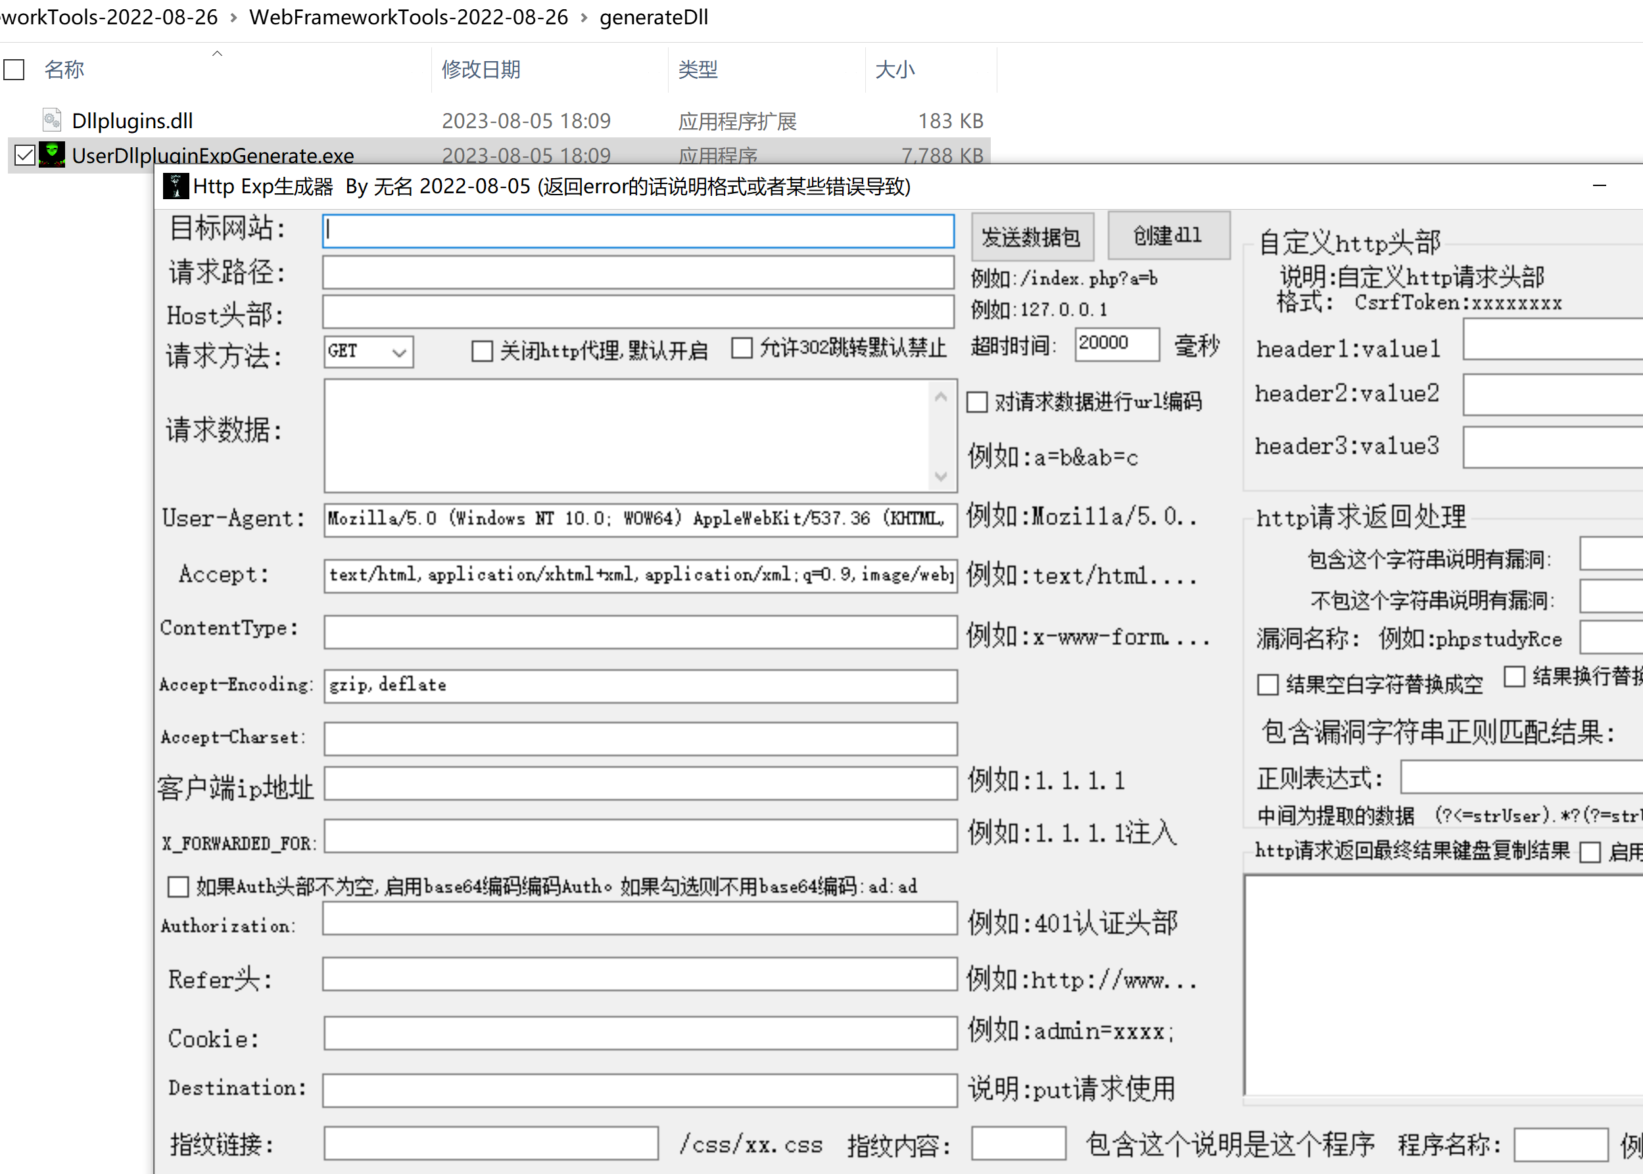Click the http请求返回 result text box

[x=1444, y=985]
